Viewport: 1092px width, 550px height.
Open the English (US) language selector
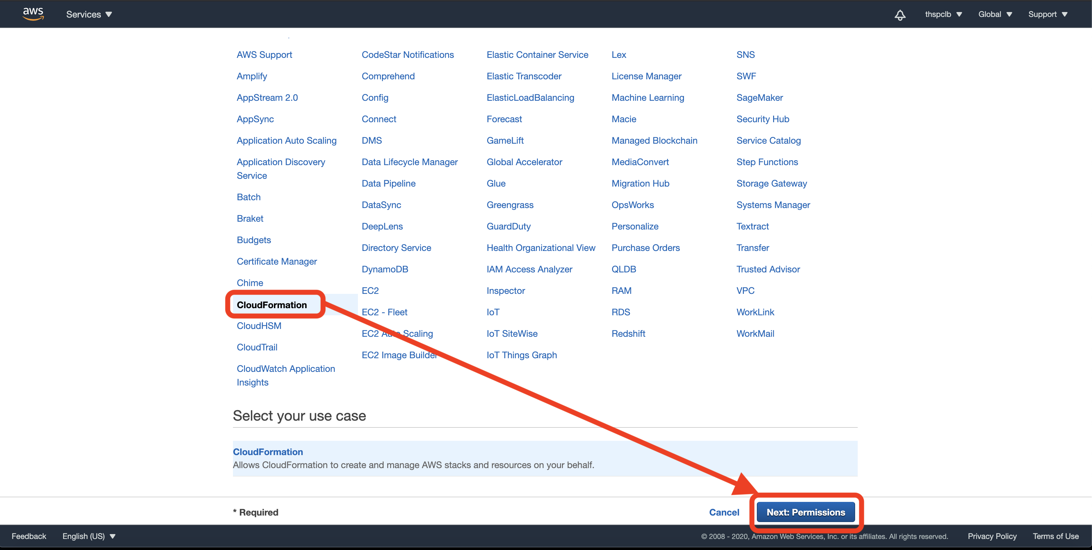(x=89, y=536)
